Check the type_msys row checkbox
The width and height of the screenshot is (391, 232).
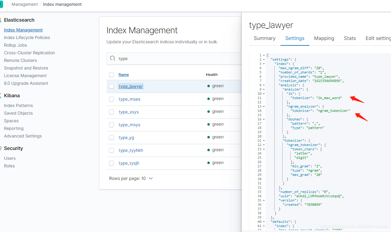(x=111, y=125)
